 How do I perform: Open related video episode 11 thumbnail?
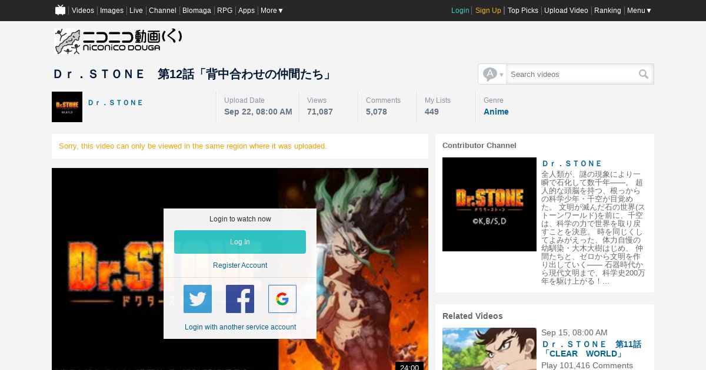pos(489,349)
